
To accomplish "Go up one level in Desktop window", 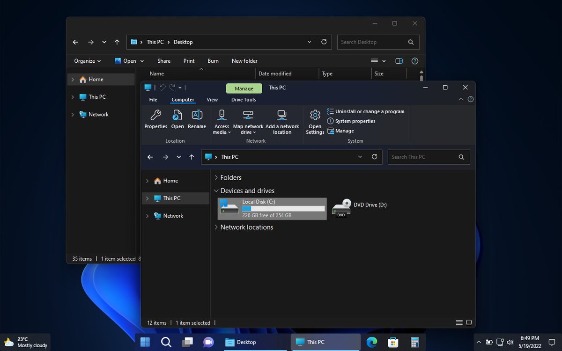I will 117,42.
